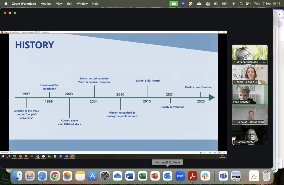Open the Edit menu
This screenshot has height=185, width=284.
click(70, 4)
